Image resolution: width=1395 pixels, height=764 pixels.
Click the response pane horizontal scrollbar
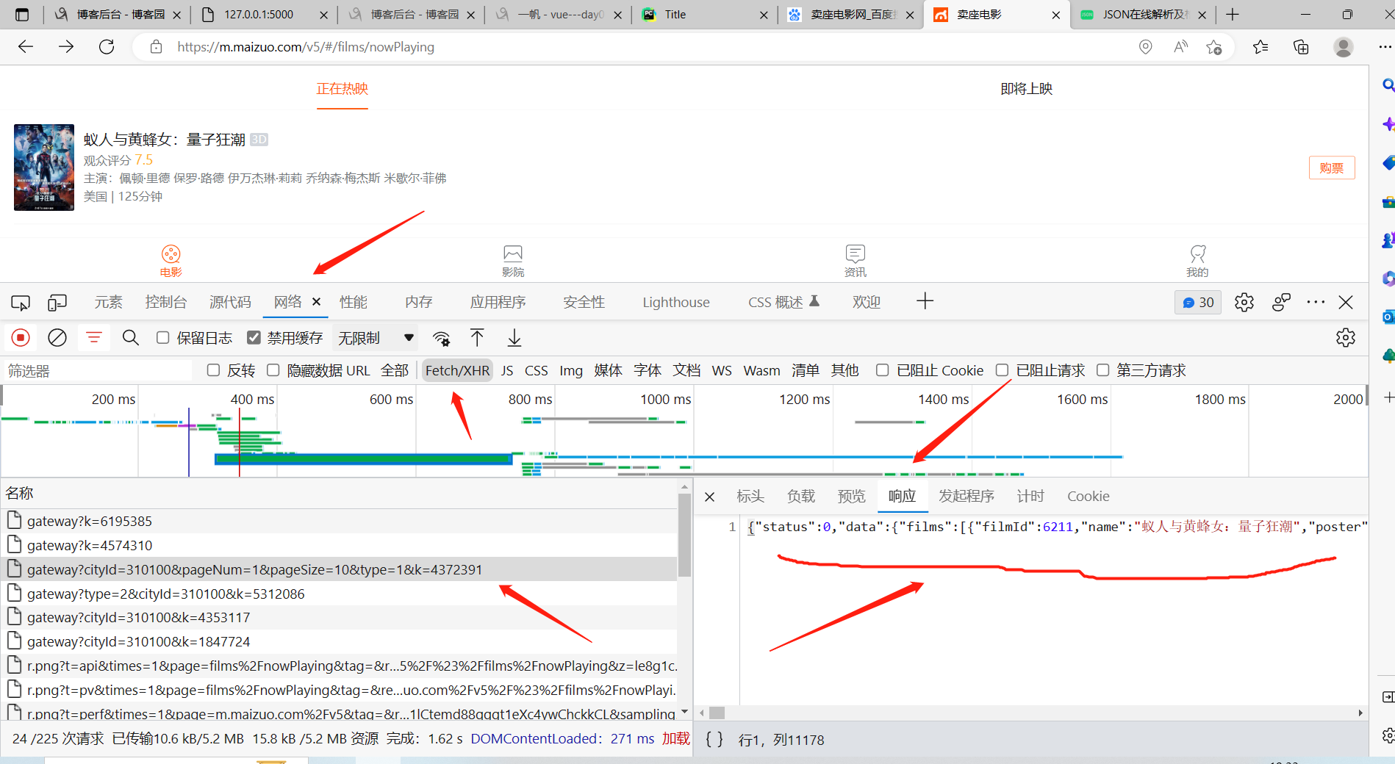point(717,713)
